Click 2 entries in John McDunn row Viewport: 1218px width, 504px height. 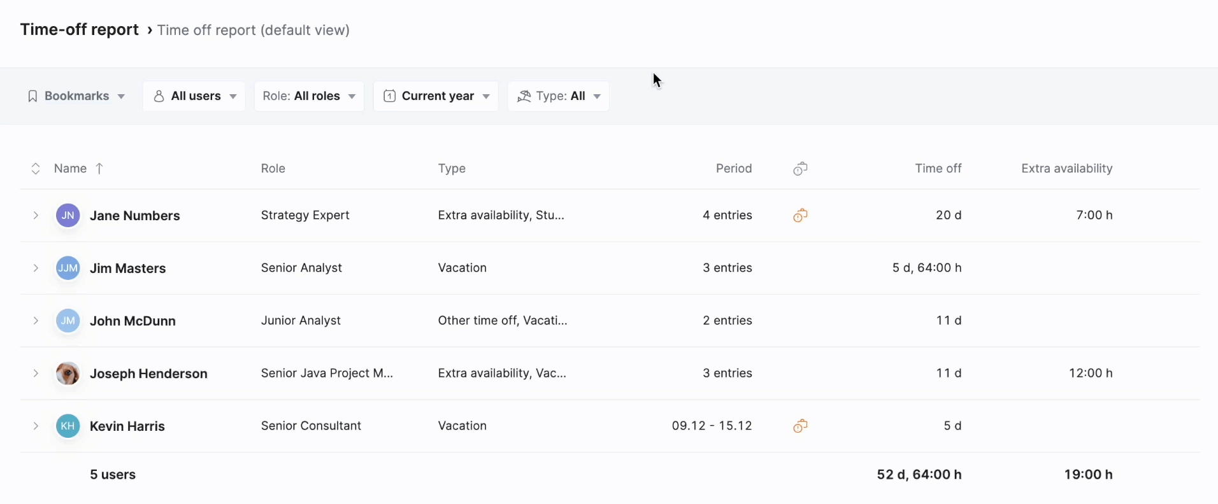(727, 321)
